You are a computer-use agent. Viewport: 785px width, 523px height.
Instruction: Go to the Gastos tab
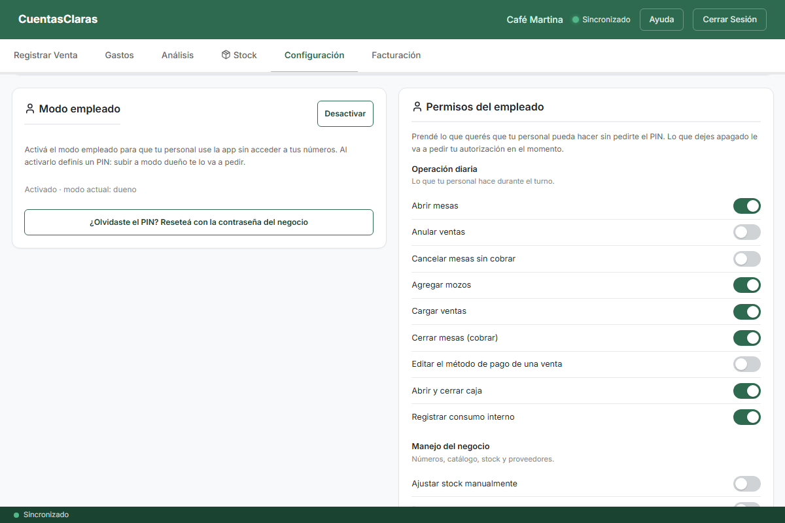click(x=120, y=56)
